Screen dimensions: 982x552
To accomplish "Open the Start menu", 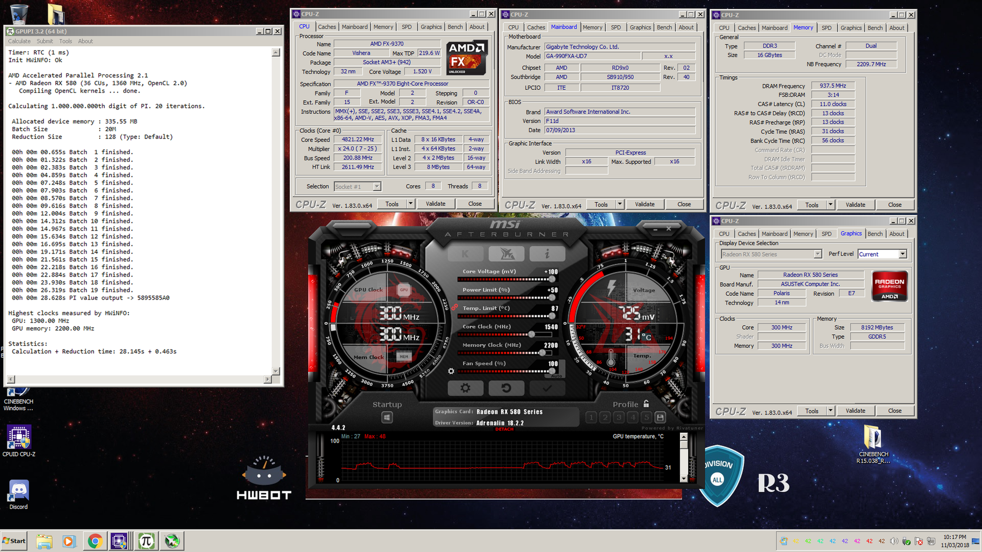I will (14, 541).
